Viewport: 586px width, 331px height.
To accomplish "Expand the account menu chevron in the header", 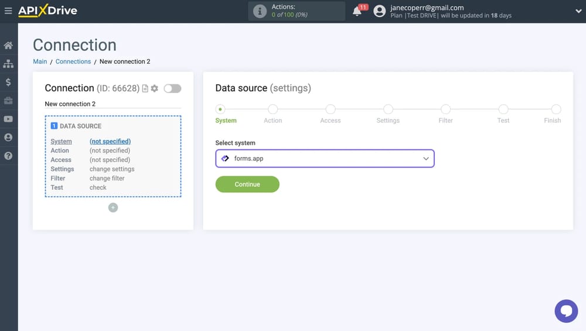I will tap(578, 11).
